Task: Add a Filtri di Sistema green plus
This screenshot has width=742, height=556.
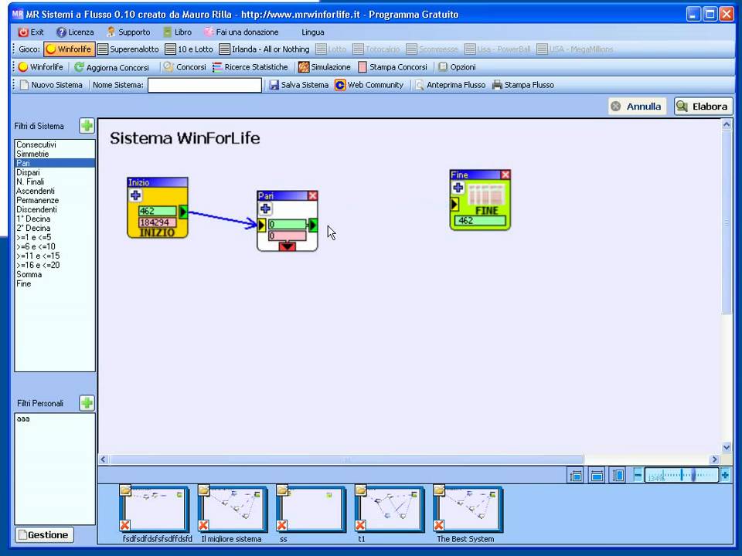Action: pos(87,126)
